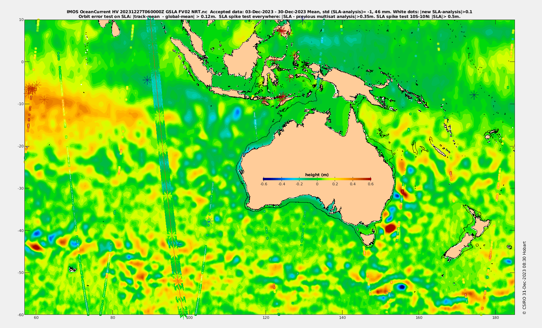The height and width of the screenshot is (328, 542).
Task: Click the 'height (m)' colorbar label
Action: coord(317,175)
